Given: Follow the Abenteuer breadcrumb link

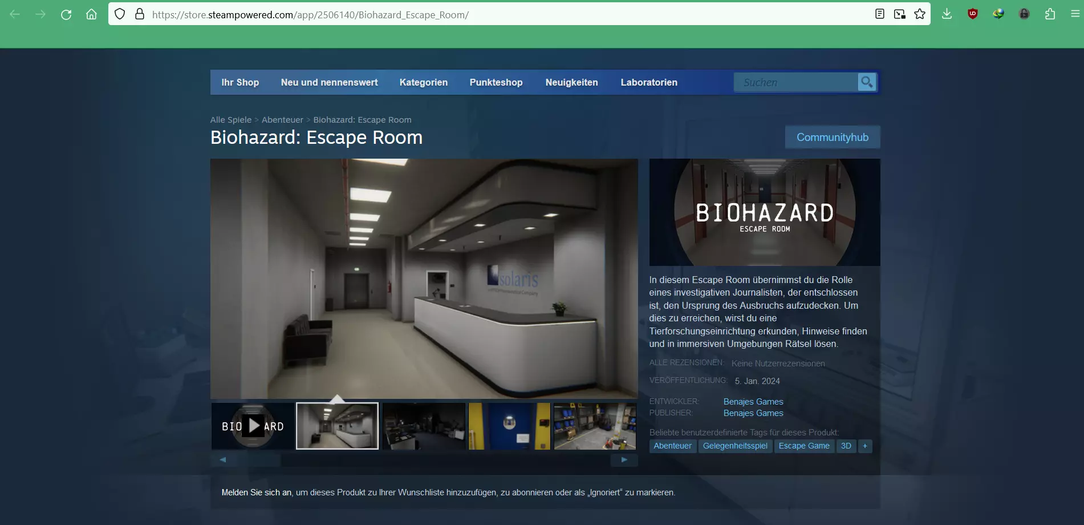Looking at the screenshot, I should click(282, 120).
